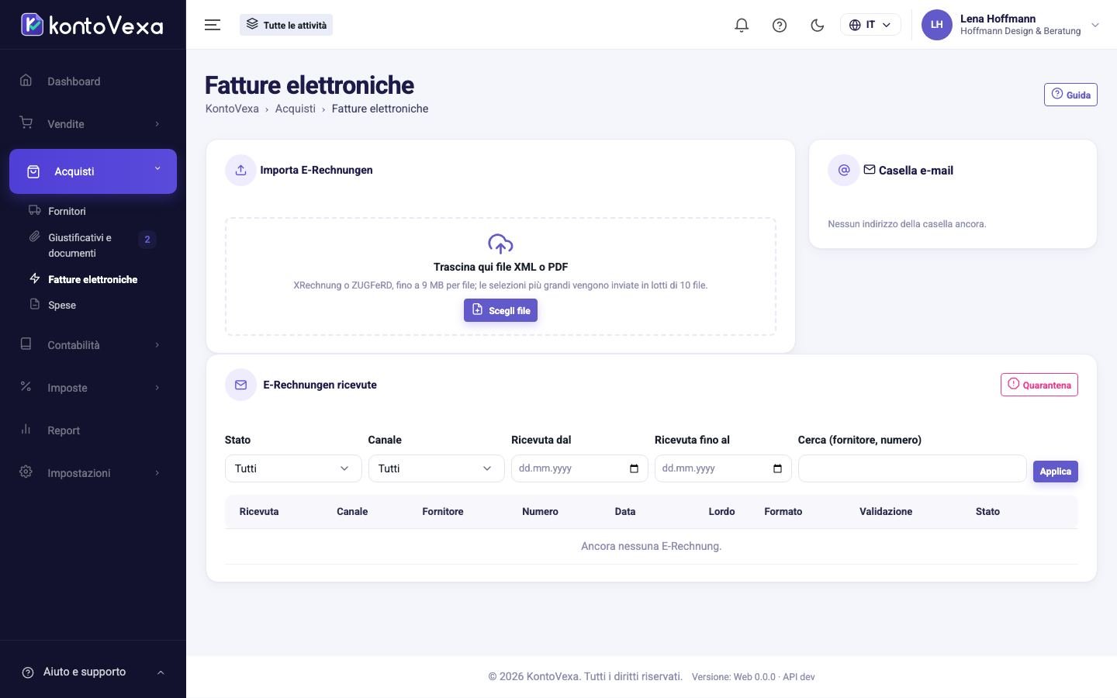This screenshot has width=1117, height=698.
Task: Click the Scegli file button
Action: point(500,310)
